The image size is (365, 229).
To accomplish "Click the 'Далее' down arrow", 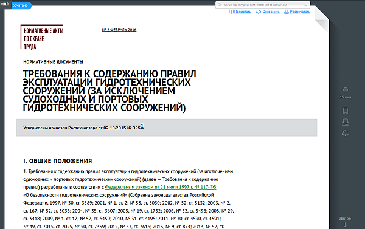I will coord(345,225).
